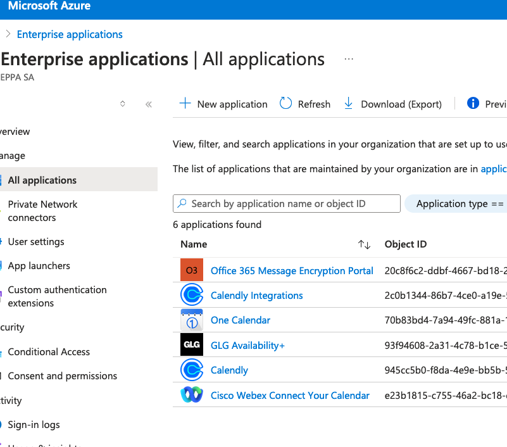Image resolution: width=507 pixels, height=447 pixels.
Task: Expand the breadcrumb chevron before Enterprise applications
Action: click(8, 34)
